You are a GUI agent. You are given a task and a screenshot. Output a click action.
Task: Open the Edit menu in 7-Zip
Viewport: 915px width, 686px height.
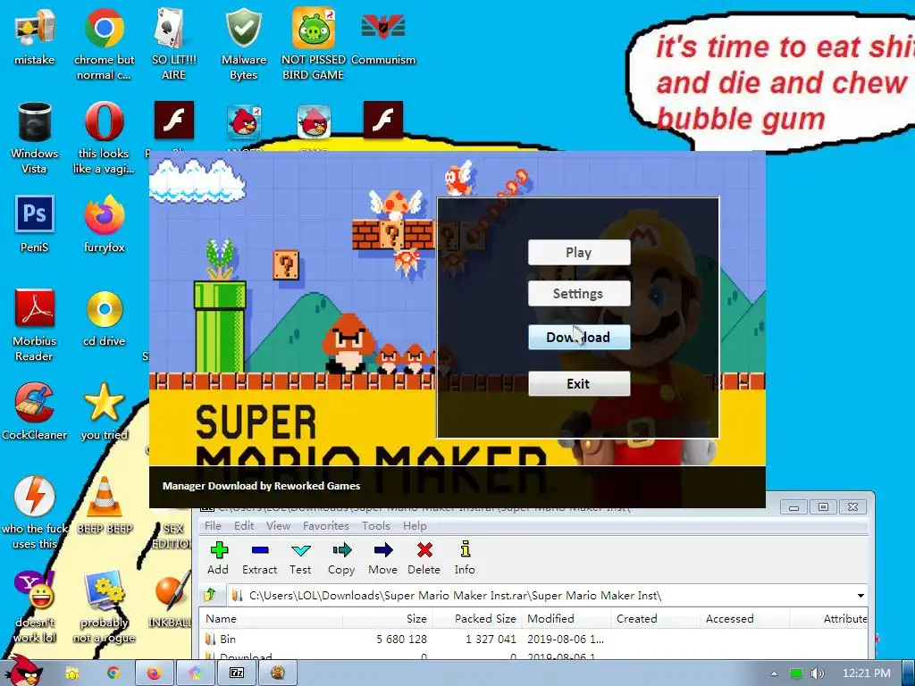(244, 525)
